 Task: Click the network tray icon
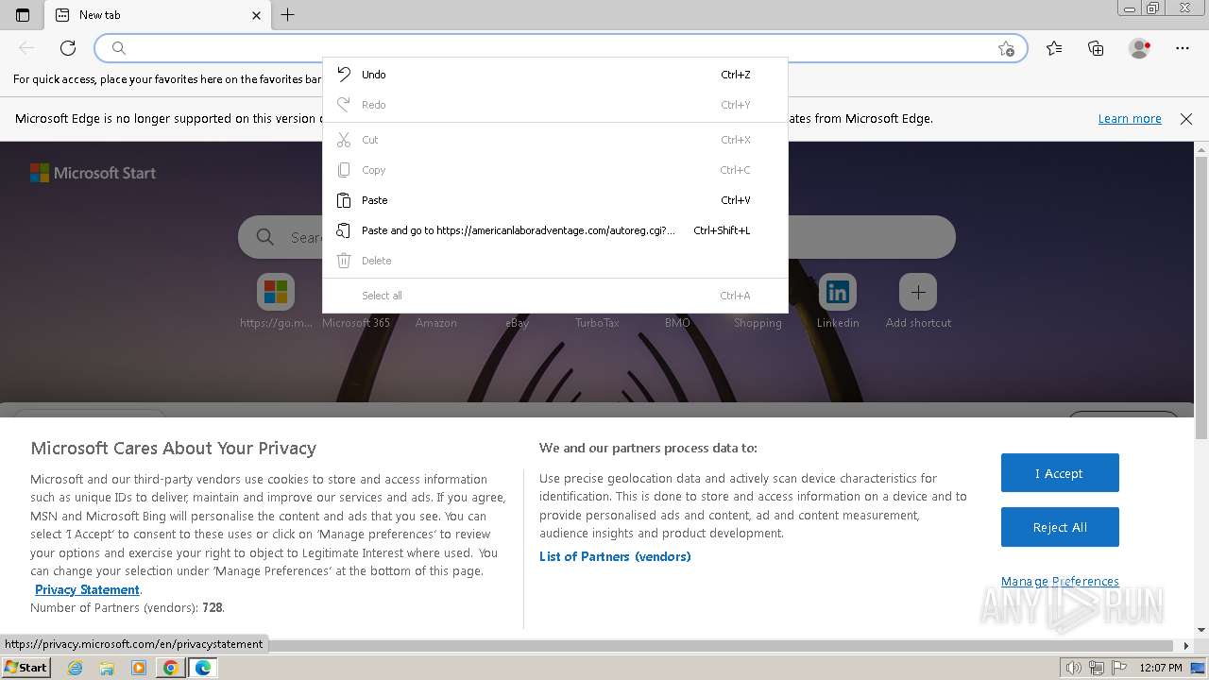[1096, 668]
